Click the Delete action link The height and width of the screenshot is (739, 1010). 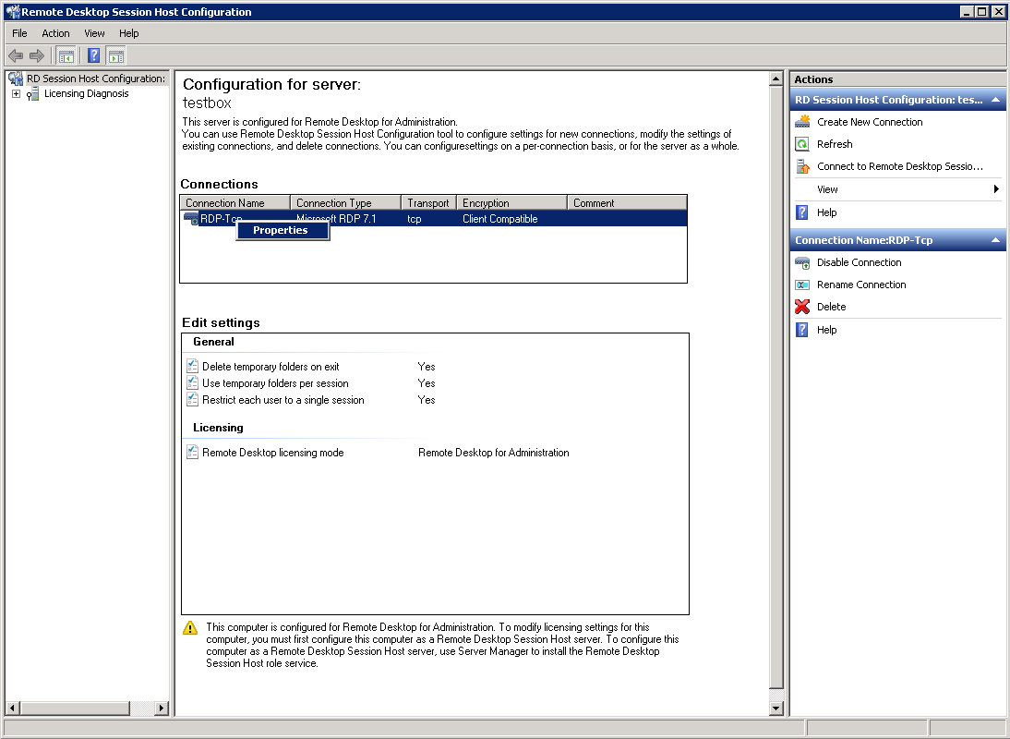pyautogui.click(x=832, y=307)
